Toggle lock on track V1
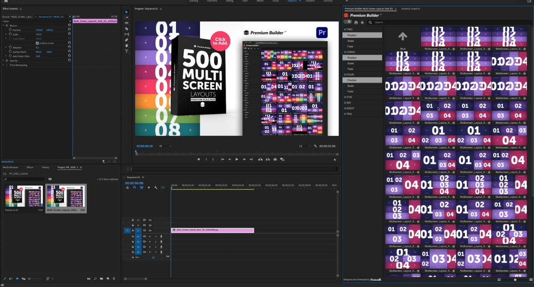 pos(133,231)
